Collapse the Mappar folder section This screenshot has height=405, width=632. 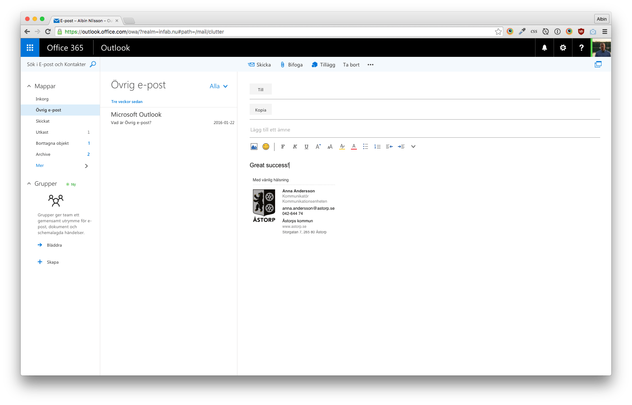29,86
